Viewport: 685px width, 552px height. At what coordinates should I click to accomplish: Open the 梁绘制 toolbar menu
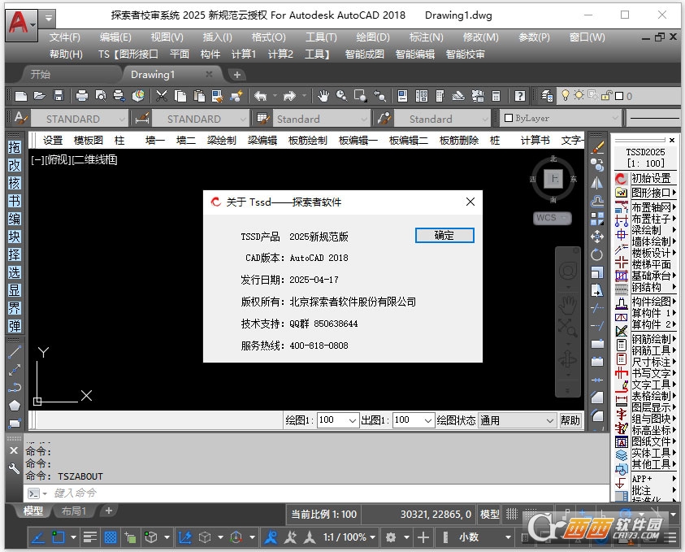pyautogui.click(x=222, y=141)
